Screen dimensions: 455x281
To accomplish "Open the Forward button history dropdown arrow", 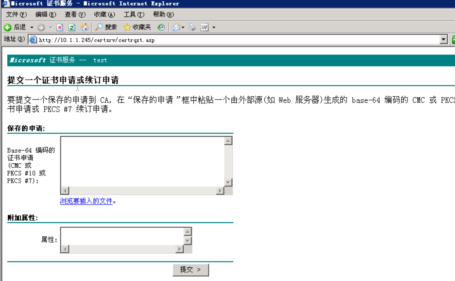I will (51, 27).
